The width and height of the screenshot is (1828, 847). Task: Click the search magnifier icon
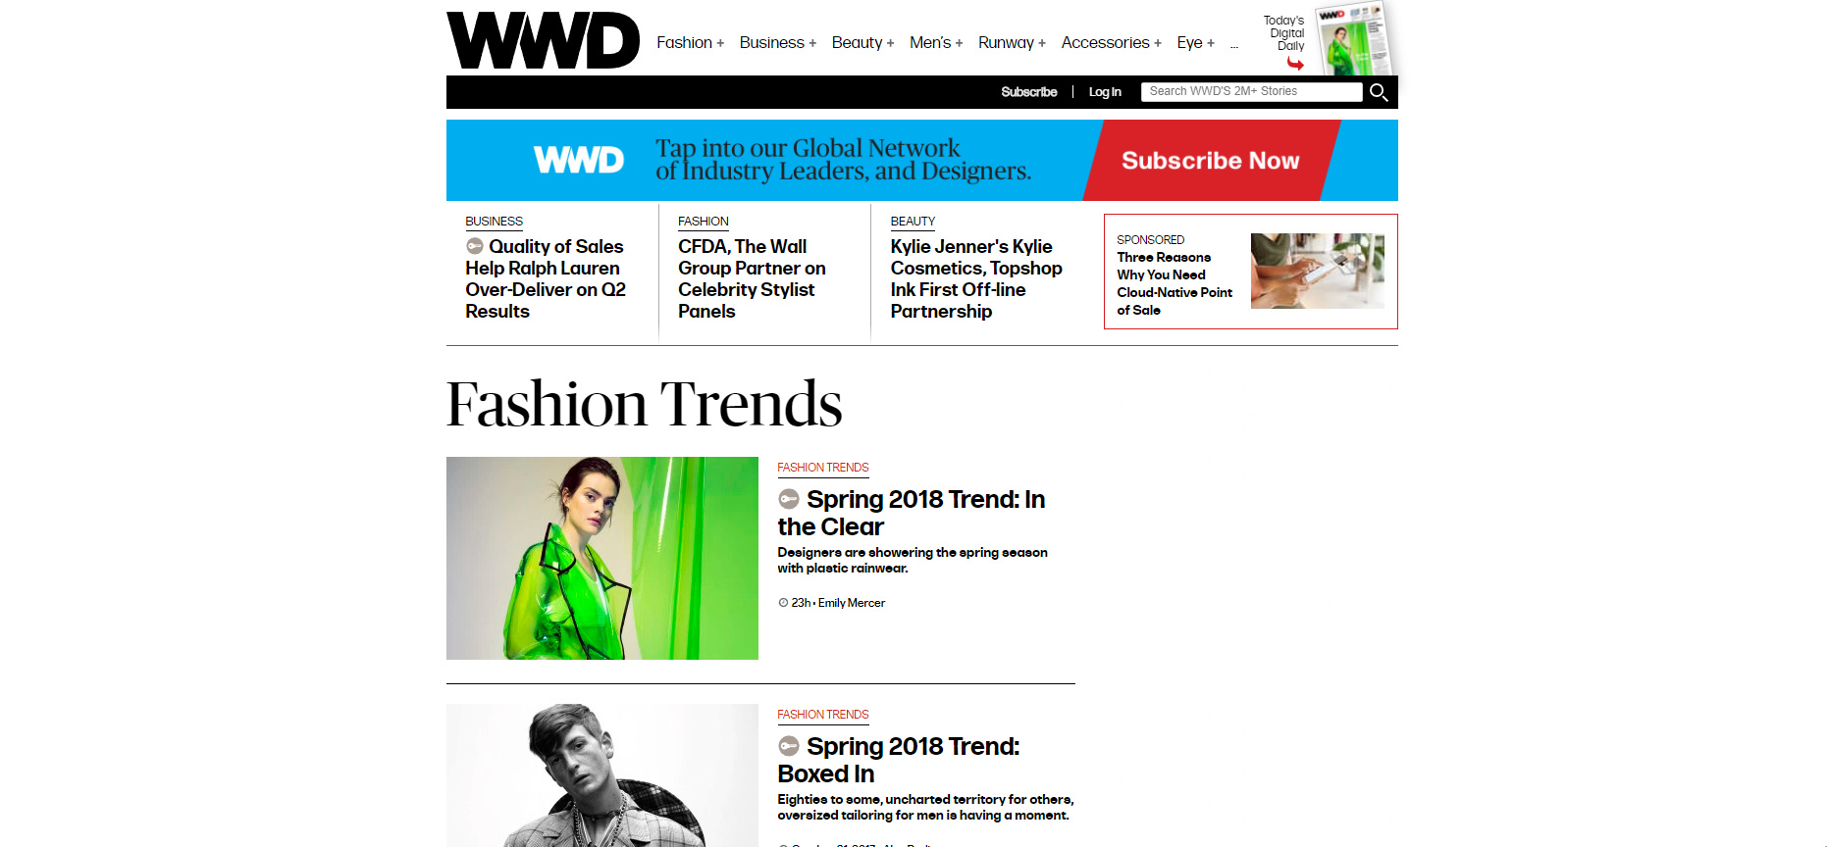pos(1379,92)
